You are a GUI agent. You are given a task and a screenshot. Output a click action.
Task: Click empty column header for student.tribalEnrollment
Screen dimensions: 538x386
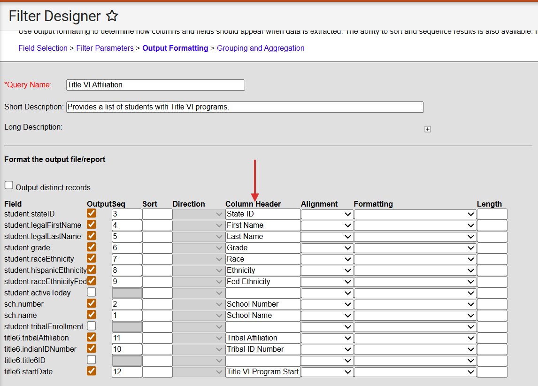(263, 327)
